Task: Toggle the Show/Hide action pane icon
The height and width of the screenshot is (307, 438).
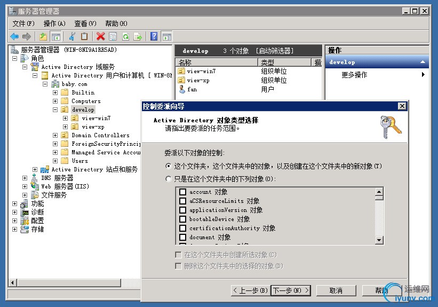Action: pyautogui.click(x=167, y=36)
